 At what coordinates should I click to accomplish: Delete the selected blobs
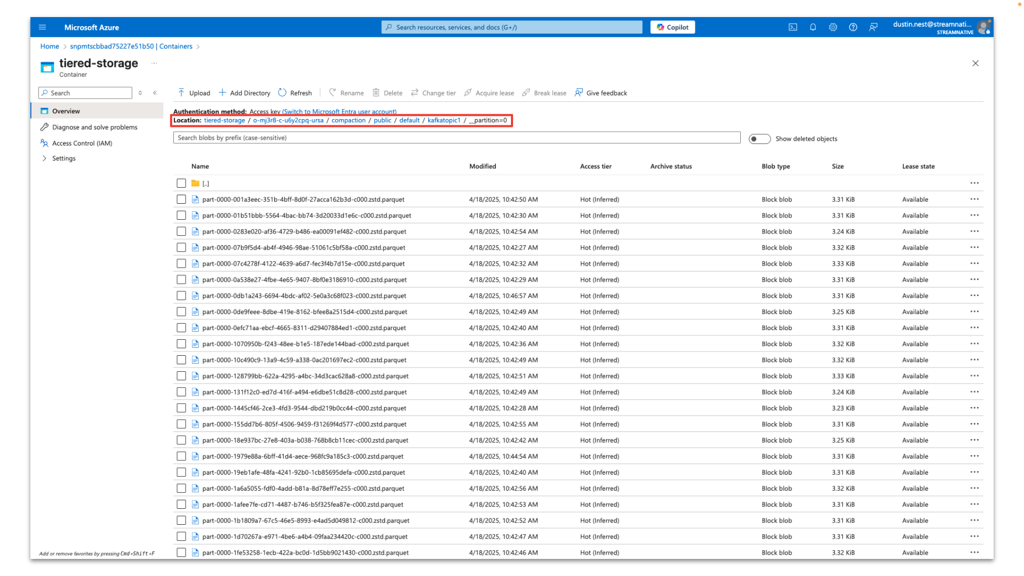coord(387,93)
